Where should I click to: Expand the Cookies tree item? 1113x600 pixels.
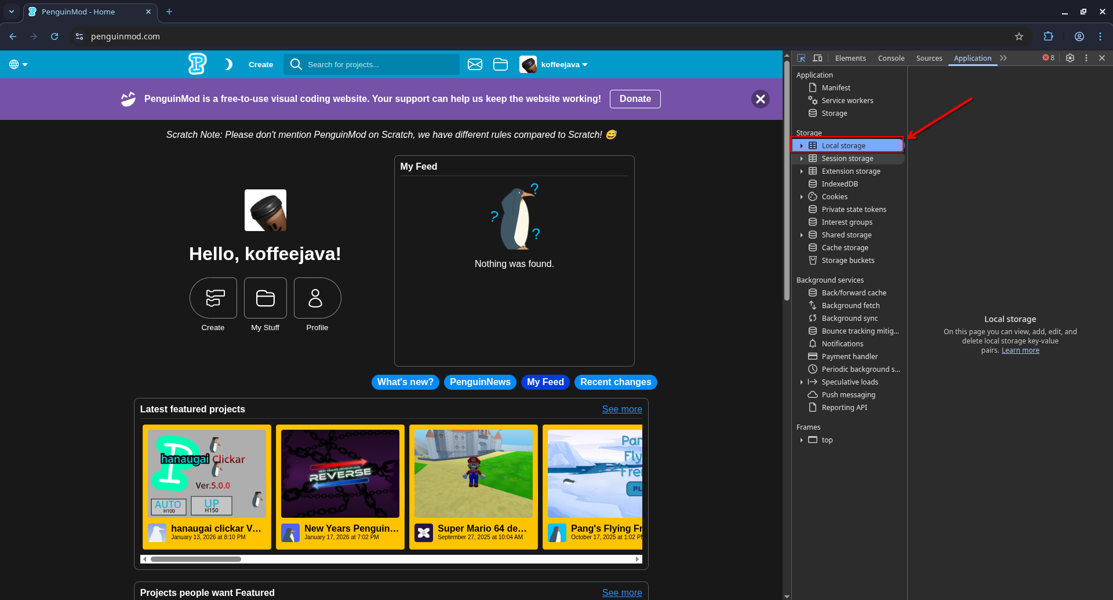[x=802, y=197]
